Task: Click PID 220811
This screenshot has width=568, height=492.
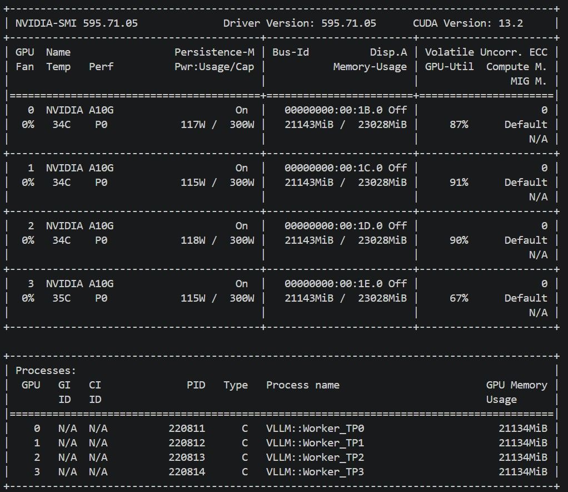Action: (x=187, y=429)
